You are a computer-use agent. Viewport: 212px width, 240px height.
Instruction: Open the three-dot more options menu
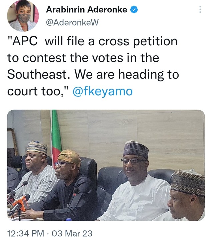click(x=200, y=9)
